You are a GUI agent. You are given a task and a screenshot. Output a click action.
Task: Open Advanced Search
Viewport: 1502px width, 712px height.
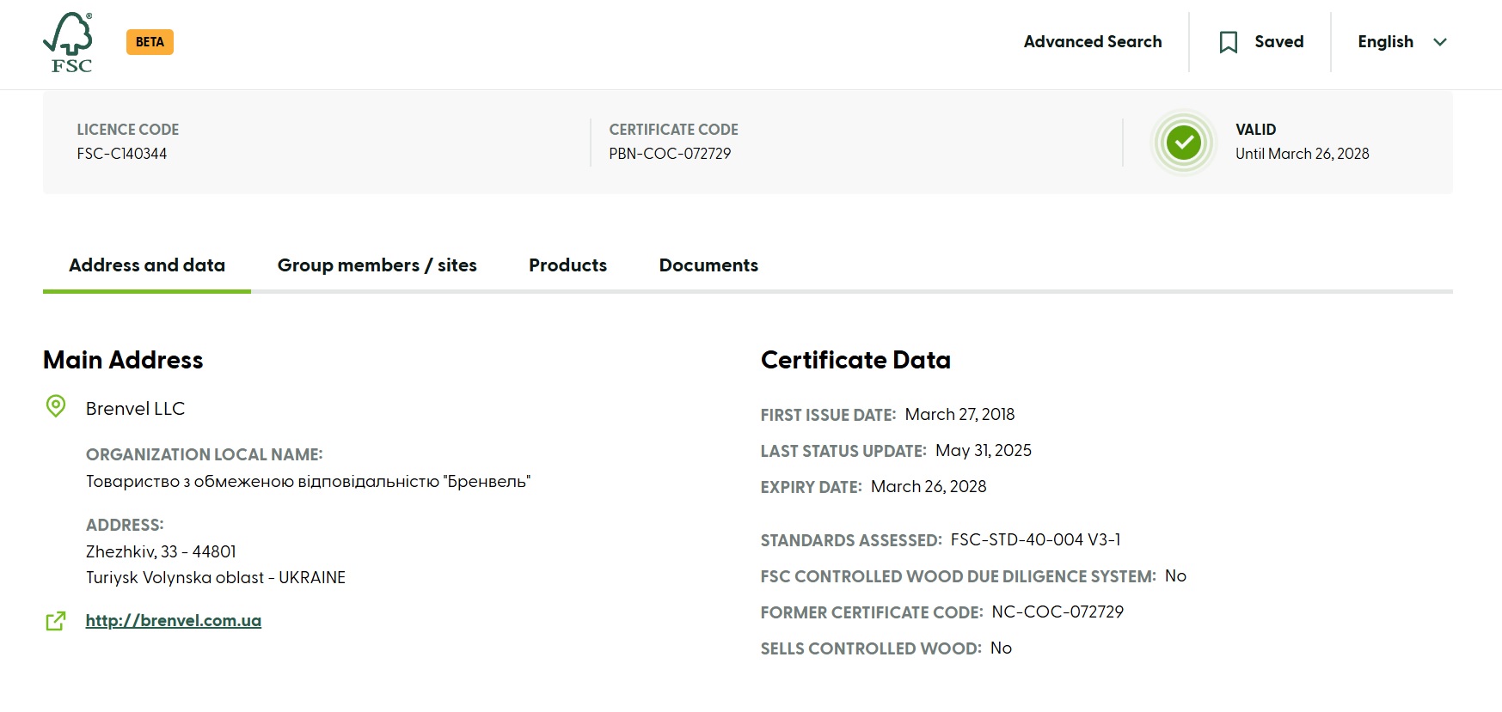point(1093,42)
